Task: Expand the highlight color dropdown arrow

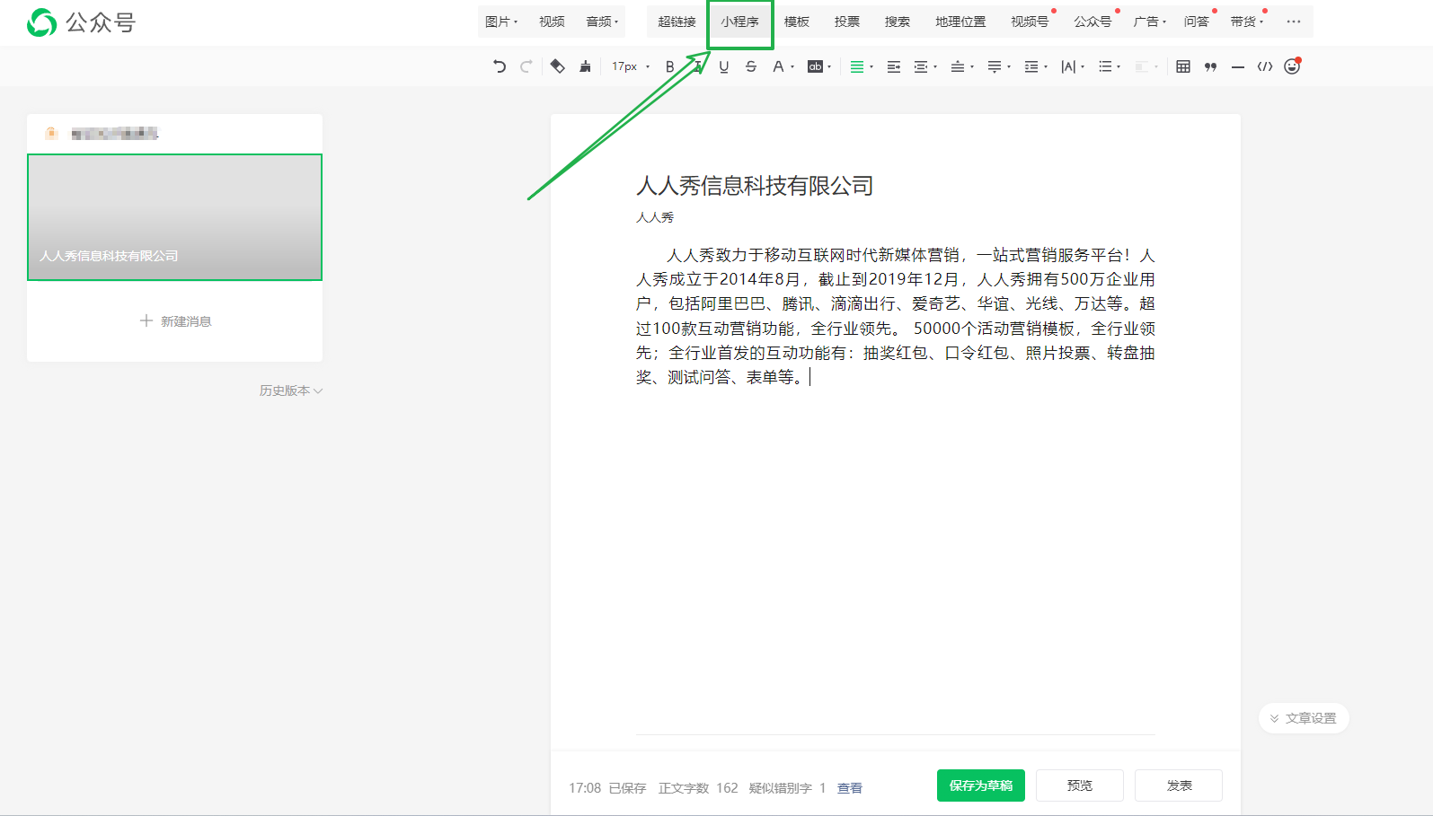Action: (829, 66)
